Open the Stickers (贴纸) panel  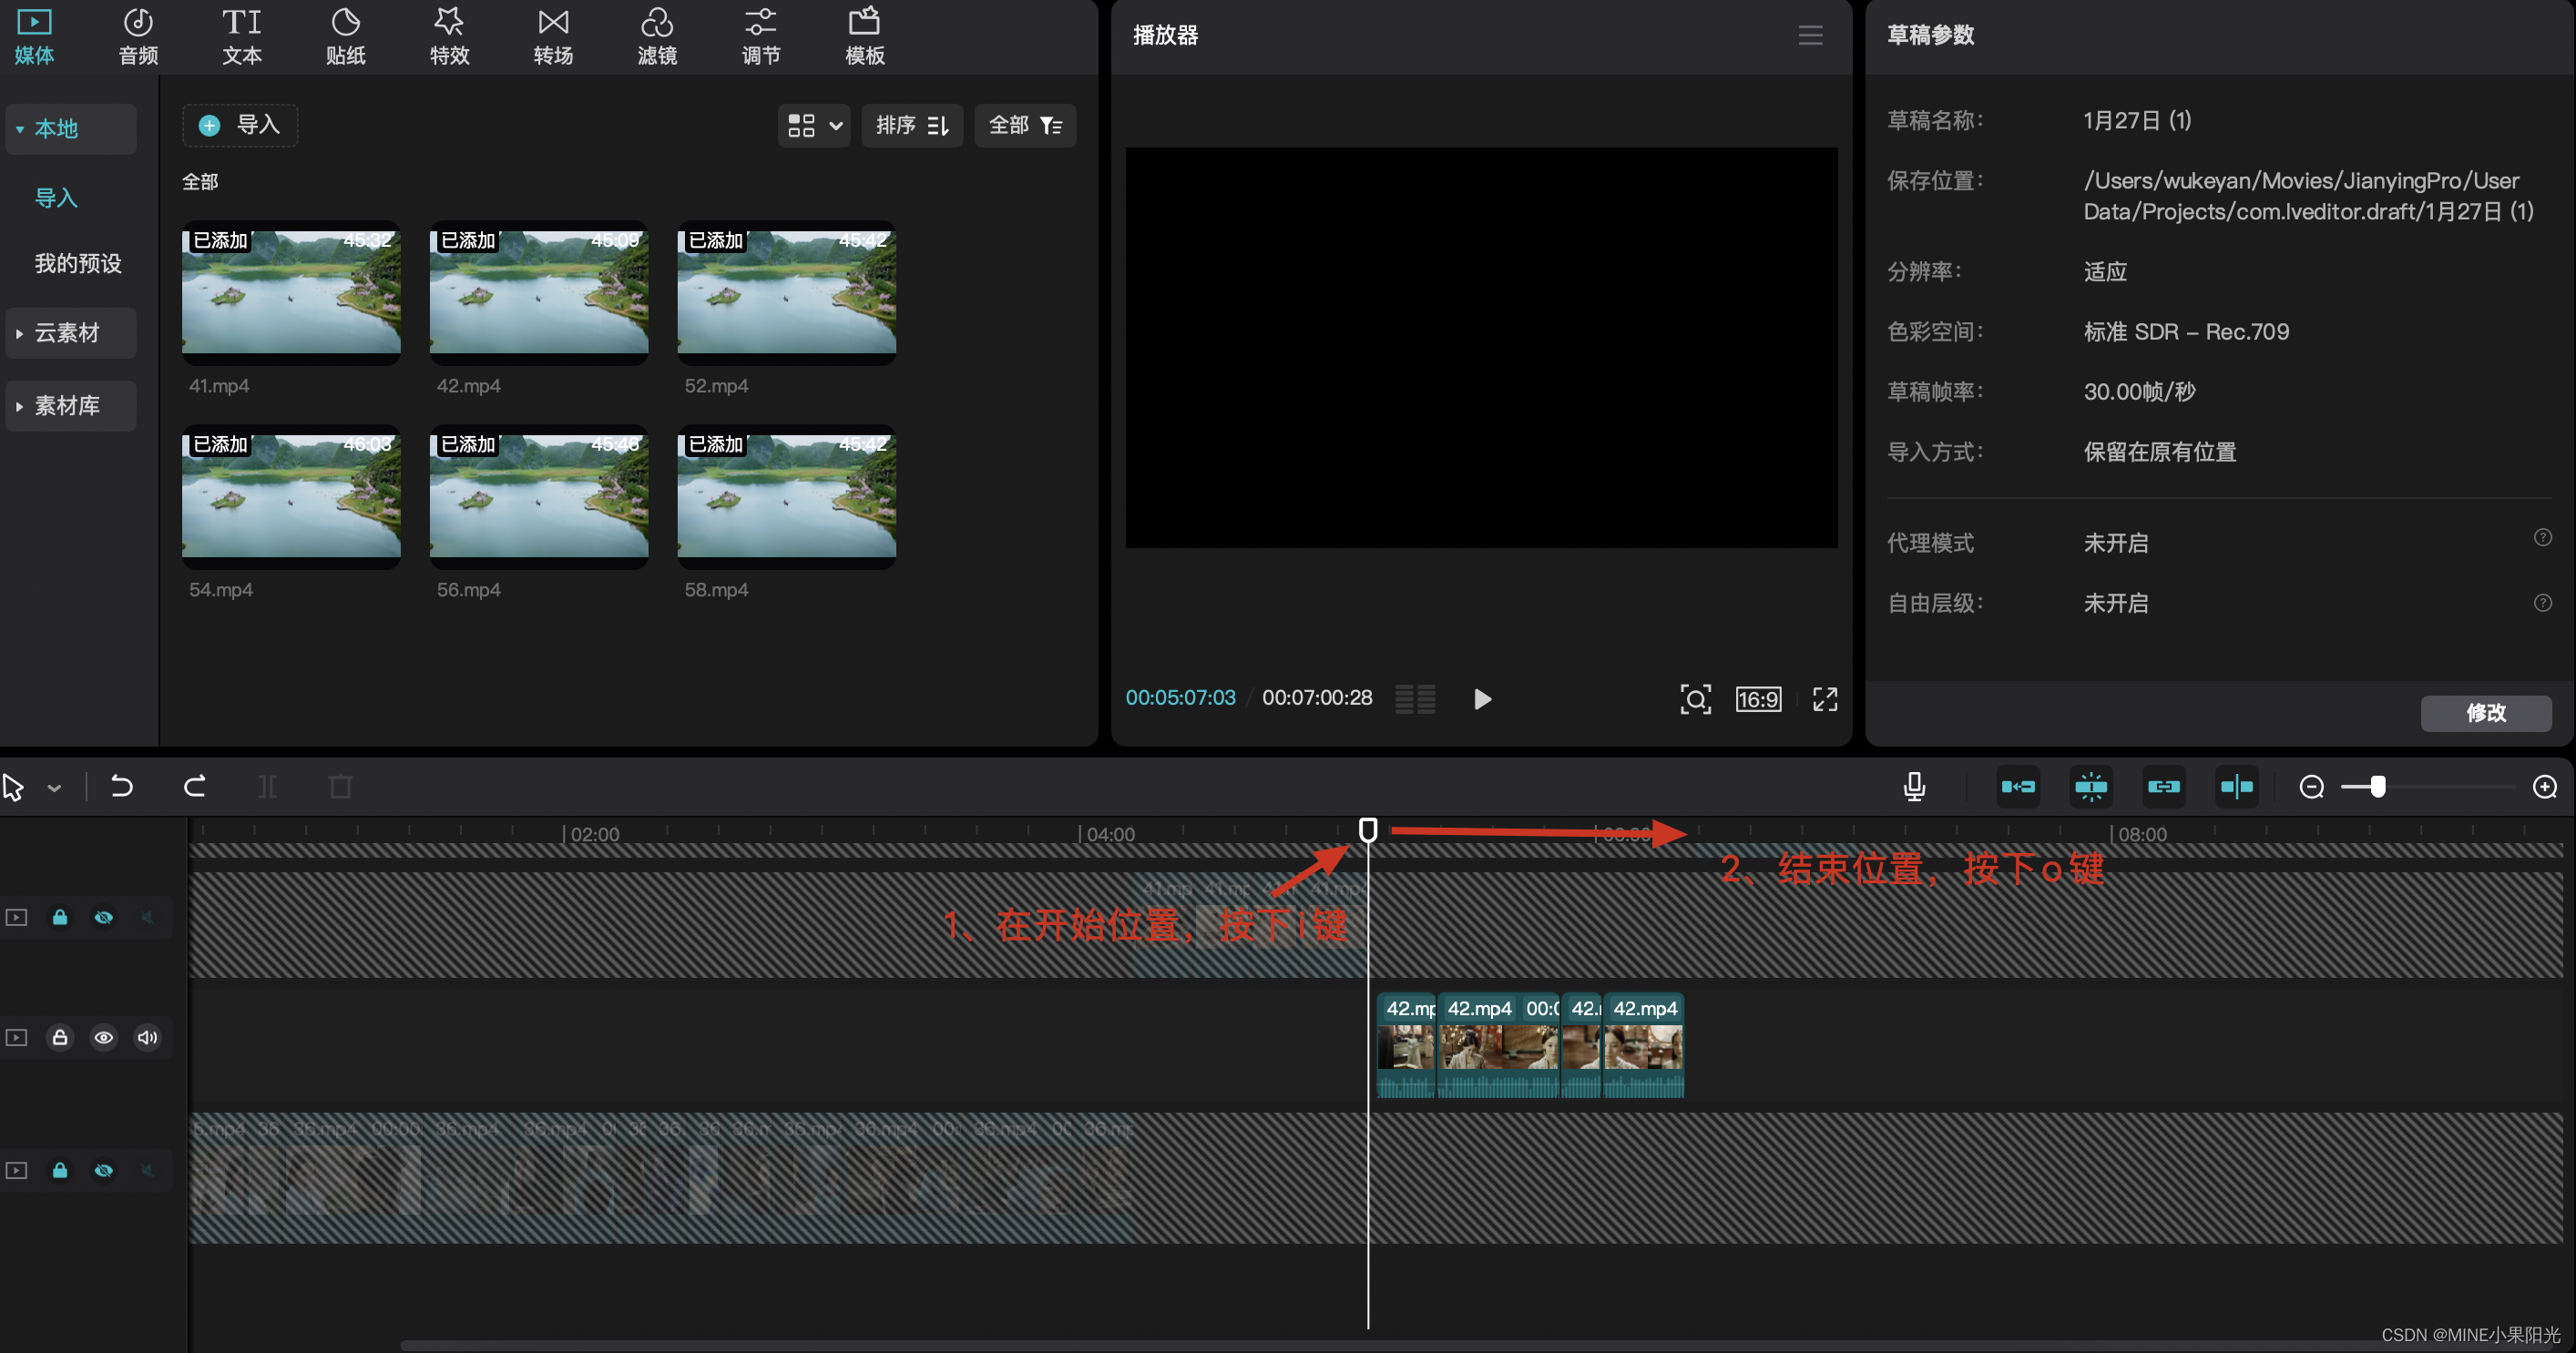[345, 36]
